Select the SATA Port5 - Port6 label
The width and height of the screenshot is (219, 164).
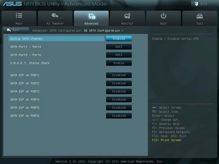(25, 55)
